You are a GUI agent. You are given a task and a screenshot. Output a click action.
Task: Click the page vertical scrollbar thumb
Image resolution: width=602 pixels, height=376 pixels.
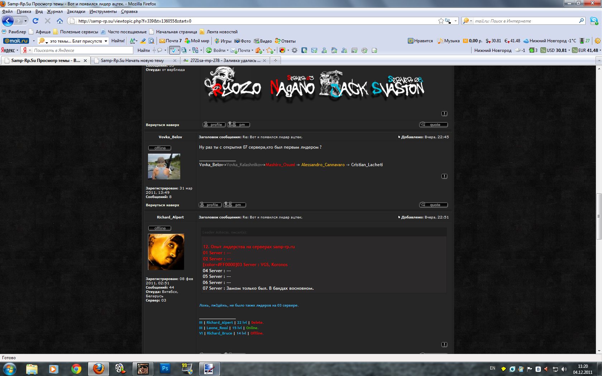pos(599,216)
